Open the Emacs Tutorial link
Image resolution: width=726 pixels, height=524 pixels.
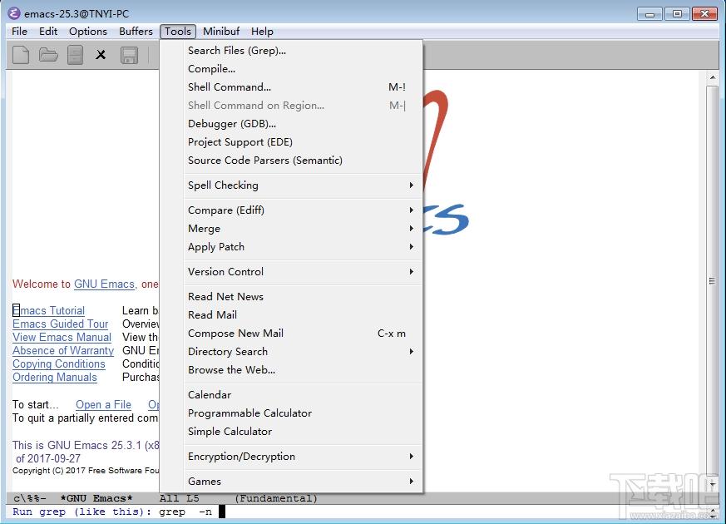[x=48, y=310]
